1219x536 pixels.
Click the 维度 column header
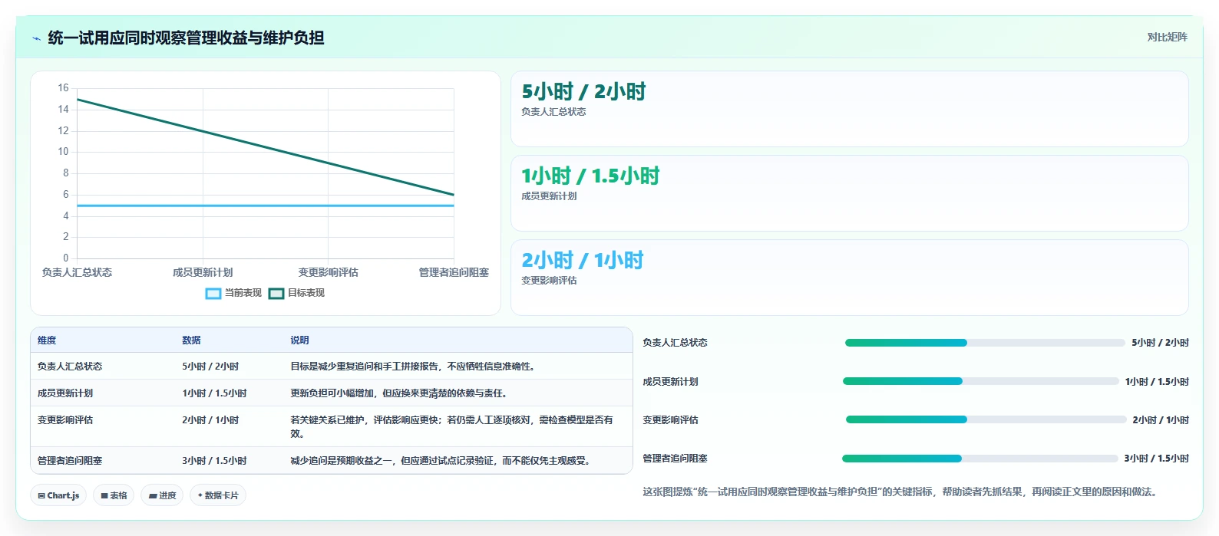[x=47, y=340]
